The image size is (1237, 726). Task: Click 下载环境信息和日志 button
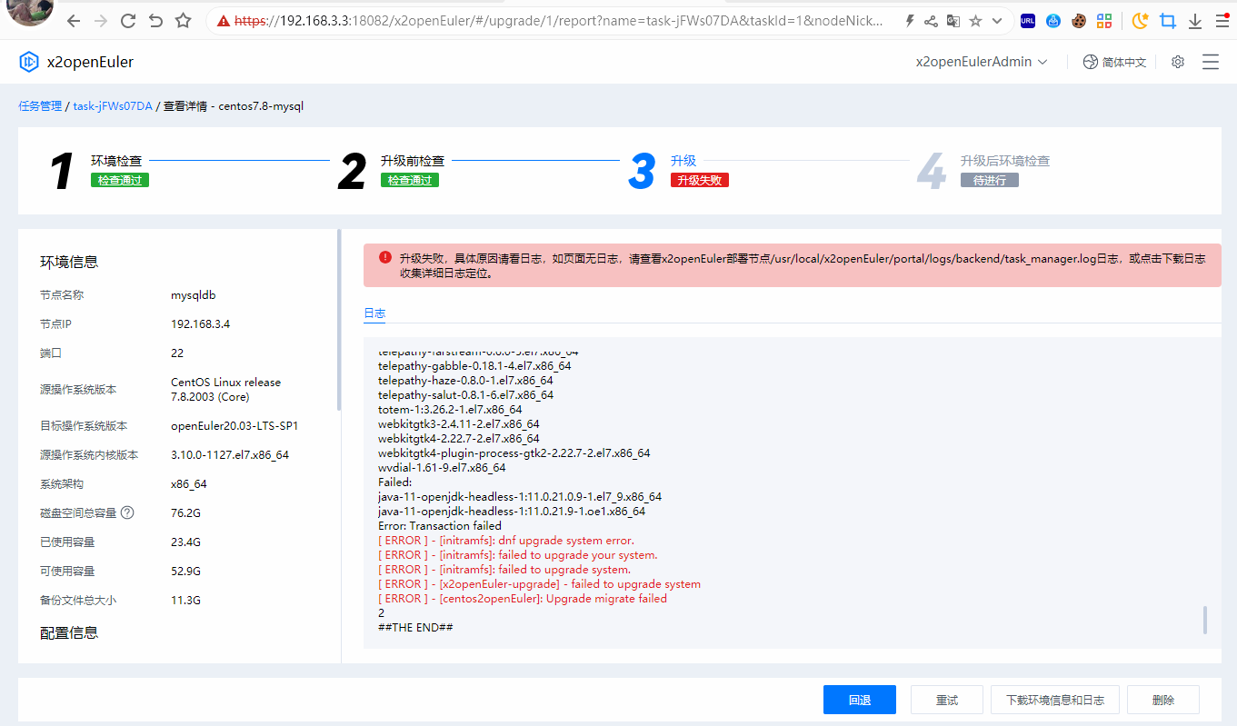tap(1055, 700)
